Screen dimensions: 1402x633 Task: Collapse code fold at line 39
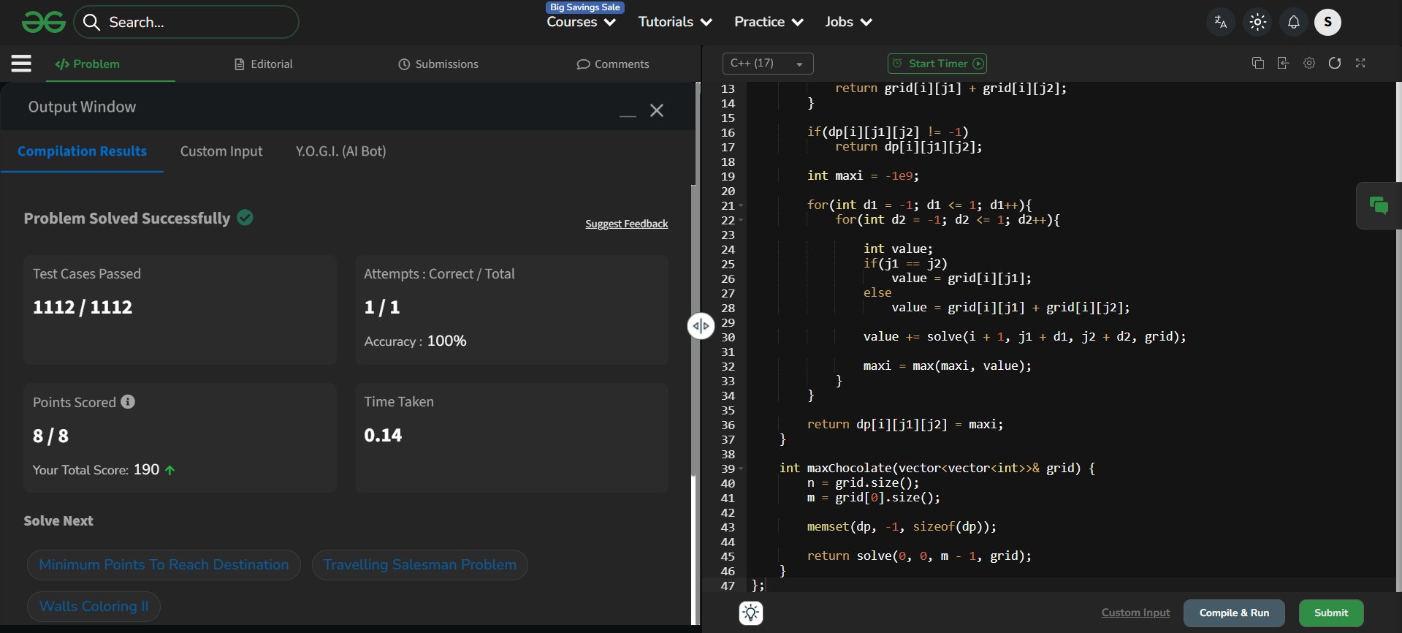741,469
